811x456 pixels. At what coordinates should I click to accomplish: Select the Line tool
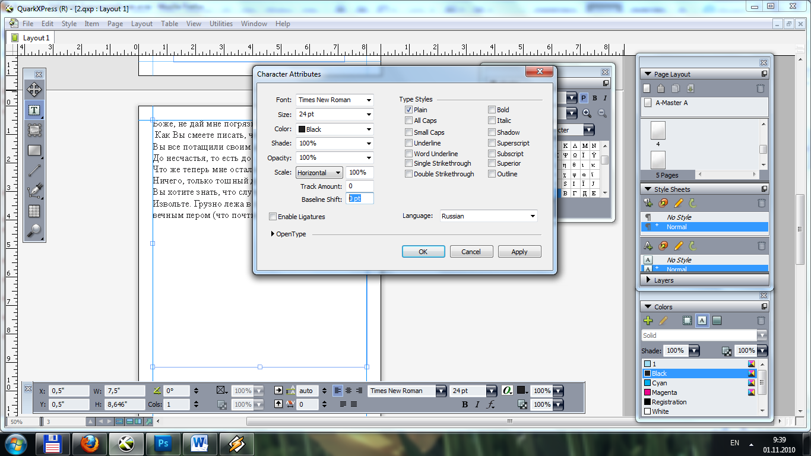point(34,170)
